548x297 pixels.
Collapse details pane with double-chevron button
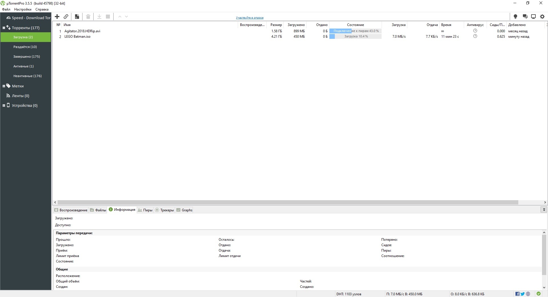[x=544, y=210]
